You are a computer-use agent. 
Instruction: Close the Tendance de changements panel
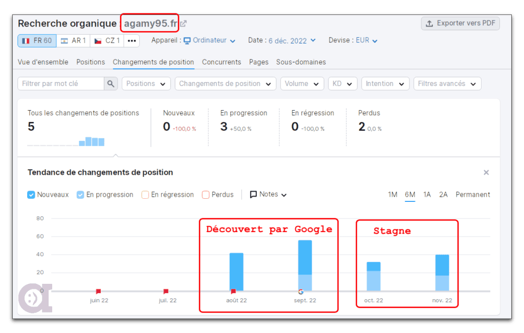[486, 172]
